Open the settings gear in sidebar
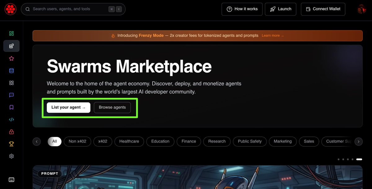Image resolution: width=372 pixels, height=189 pixels. click(x=11, y=156)
